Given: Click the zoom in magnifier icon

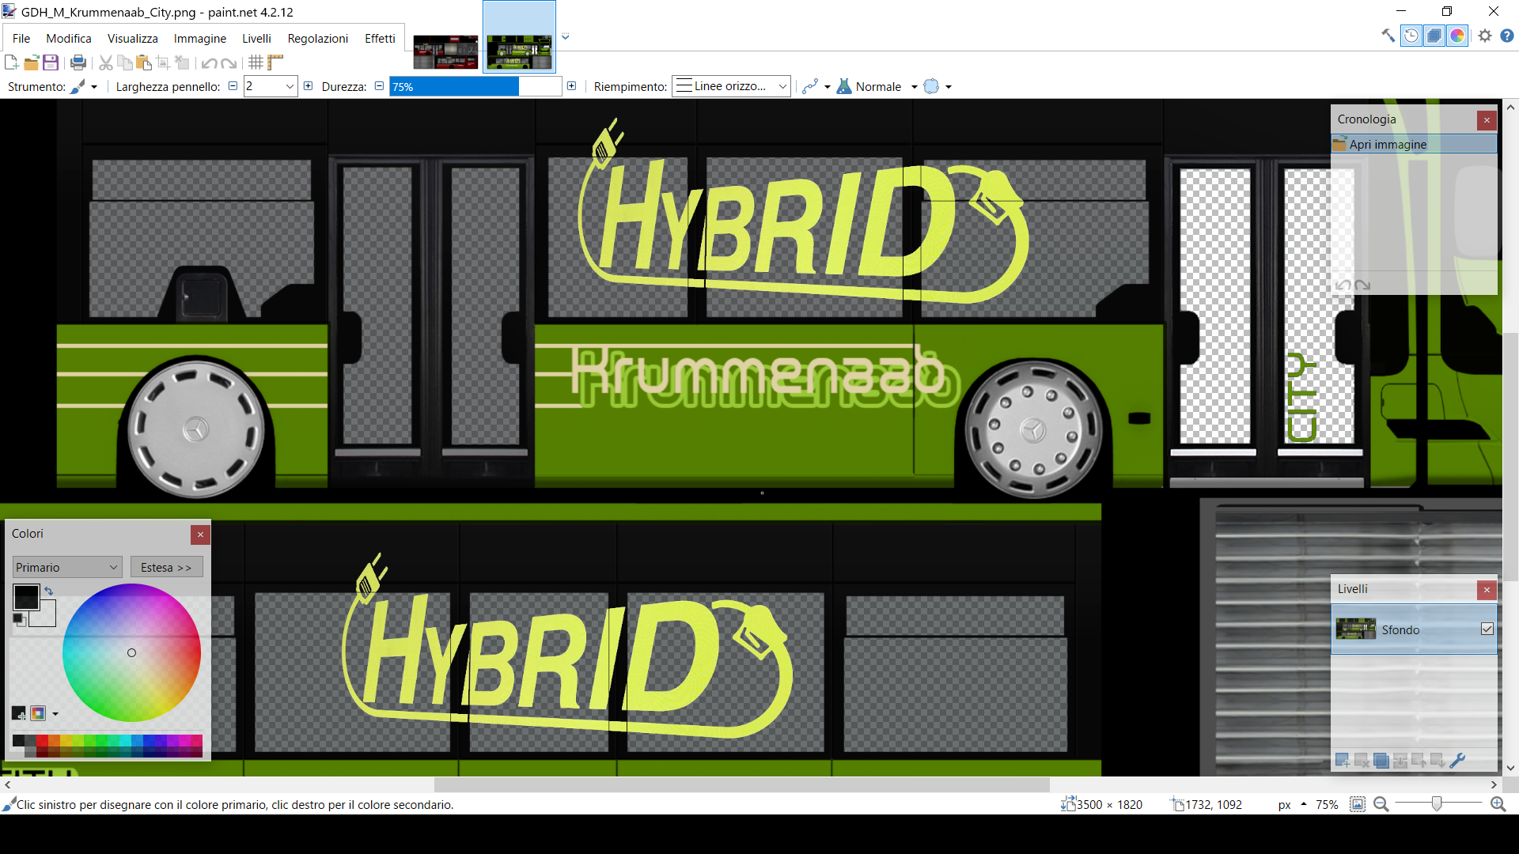Looking at the screenshot, I should (x=1498, y=804).
